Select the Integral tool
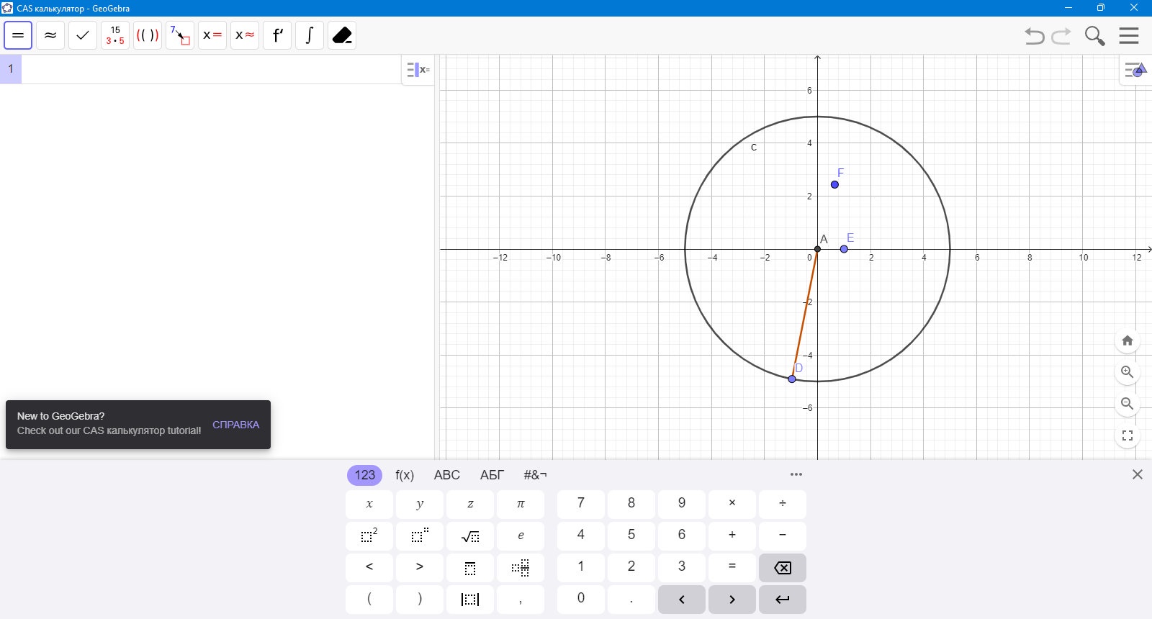 coord(310,35)
